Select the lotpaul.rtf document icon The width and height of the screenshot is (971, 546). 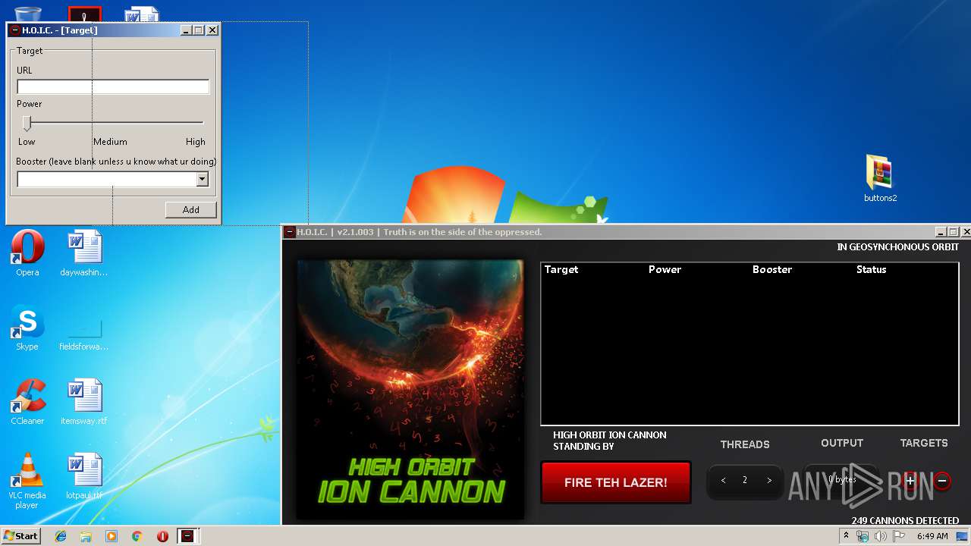(x=84, y=476)
